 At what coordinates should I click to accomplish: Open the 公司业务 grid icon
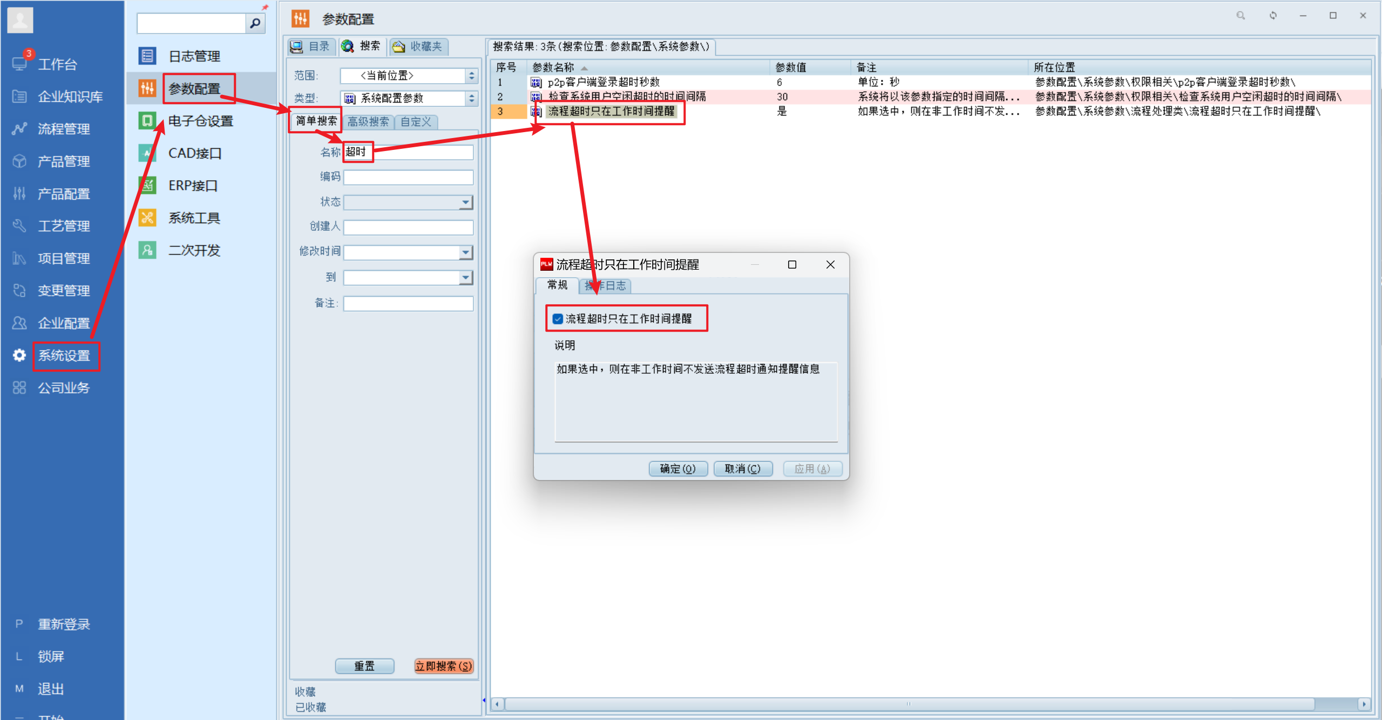[19, 388]
